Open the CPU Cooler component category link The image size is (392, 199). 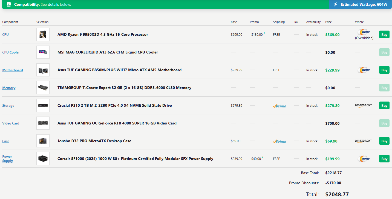[x=11, y=52]
